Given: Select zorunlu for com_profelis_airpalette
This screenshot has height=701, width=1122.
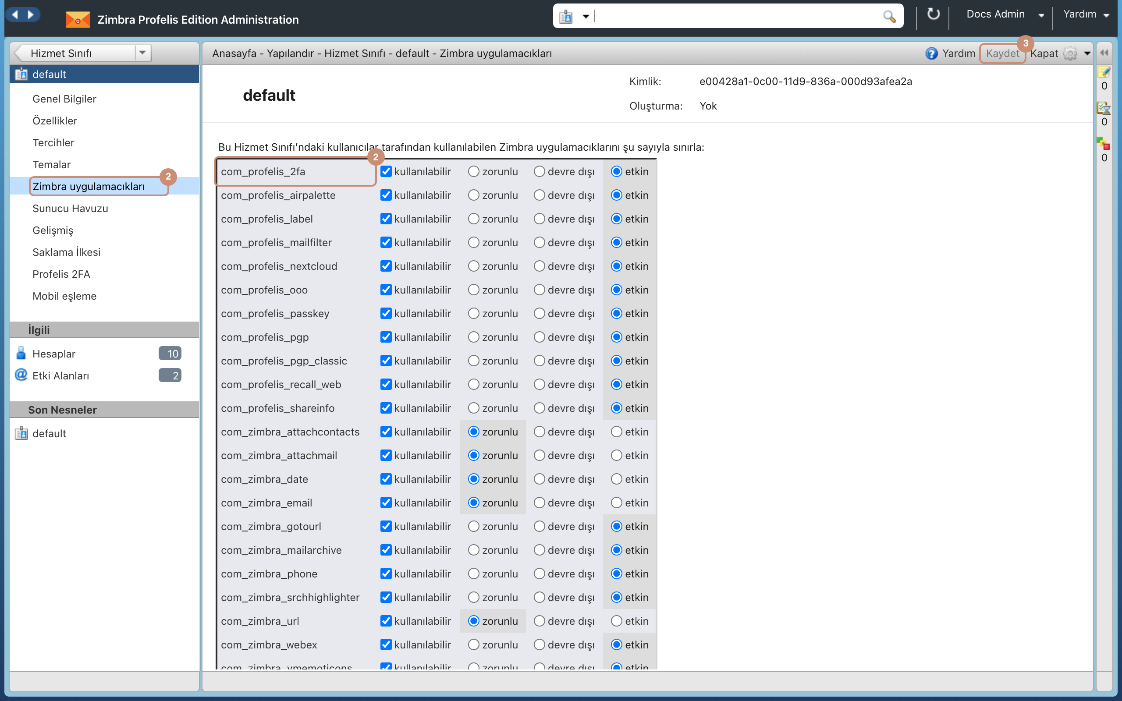Looking at the screenshot, I should (473, 195).
